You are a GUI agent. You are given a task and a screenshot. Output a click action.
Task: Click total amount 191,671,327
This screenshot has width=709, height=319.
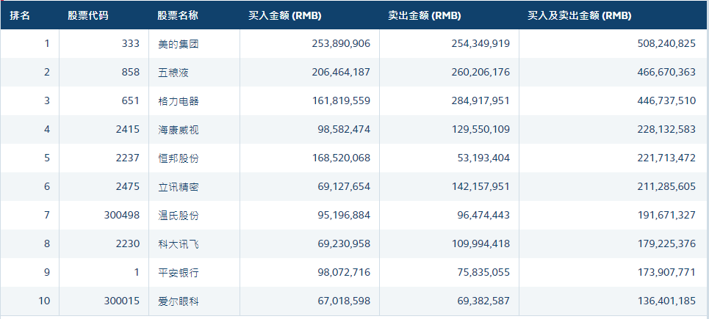point(666,215)
